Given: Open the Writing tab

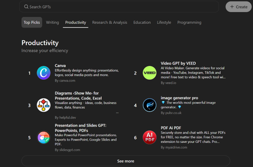Looking at the screenshot, I should 52,22.
